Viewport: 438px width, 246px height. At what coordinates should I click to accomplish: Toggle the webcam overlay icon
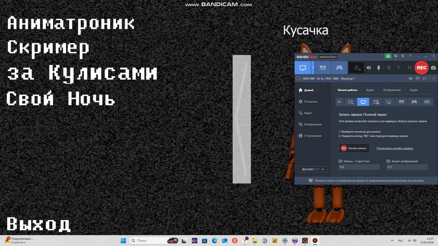coord(357,68)
